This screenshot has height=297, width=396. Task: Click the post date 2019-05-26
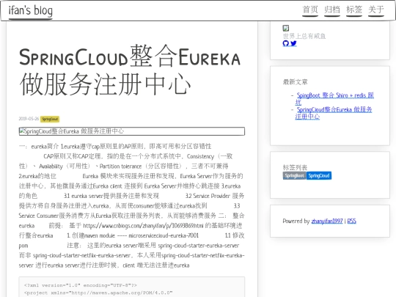click(29, 119)
